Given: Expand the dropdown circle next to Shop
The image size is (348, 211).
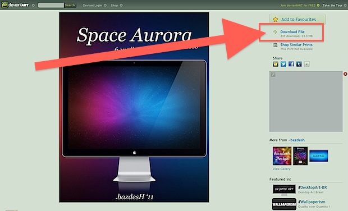Looking at the screenshot, I should pos(121,5).
